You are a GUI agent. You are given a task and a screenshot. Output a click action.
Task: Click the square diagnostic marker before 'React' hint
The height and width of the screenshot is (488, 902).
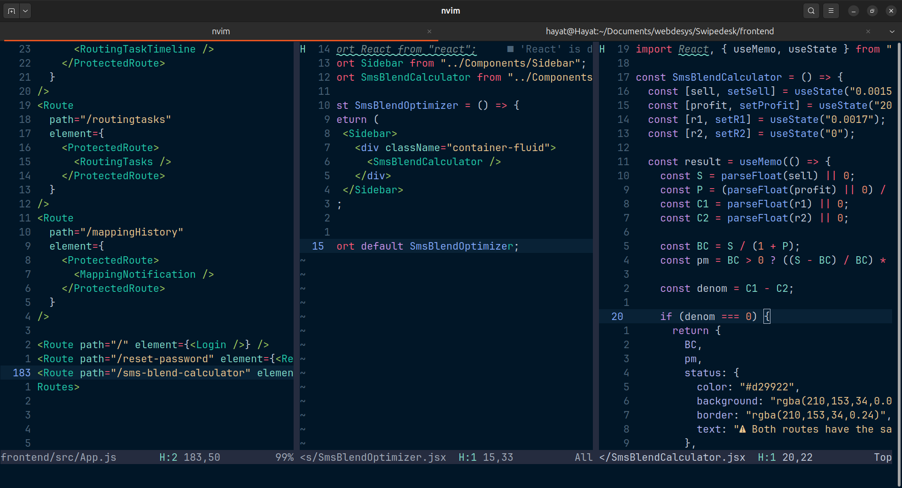click(510, 49)
